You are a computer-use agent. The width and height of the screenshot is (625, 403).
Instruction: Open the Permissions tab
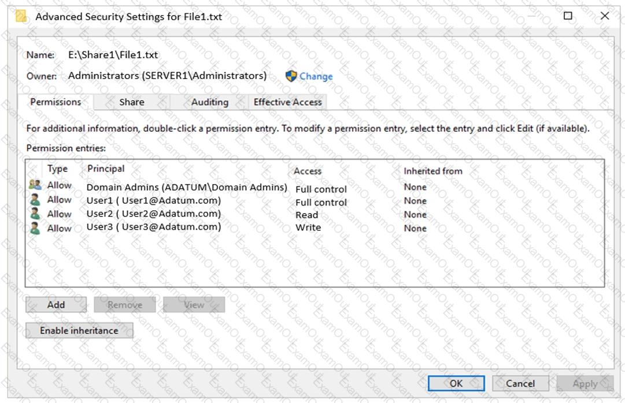click(56, 102)
